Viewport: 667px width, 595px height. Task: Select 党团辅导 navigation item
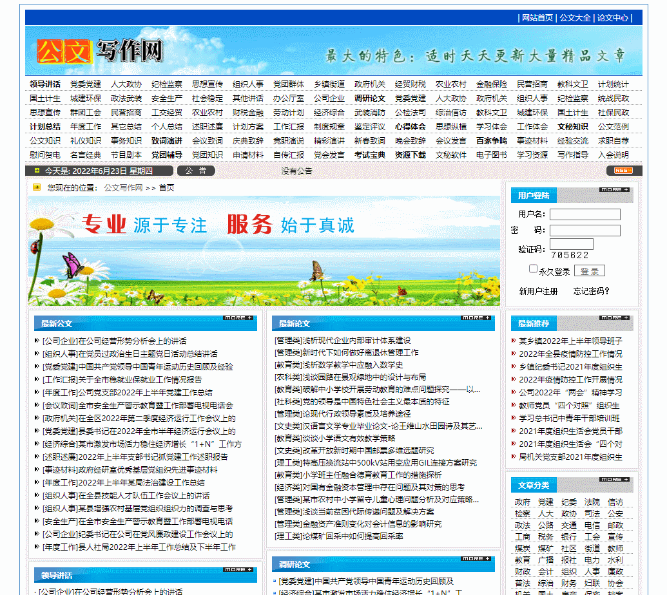click(167, 155)
